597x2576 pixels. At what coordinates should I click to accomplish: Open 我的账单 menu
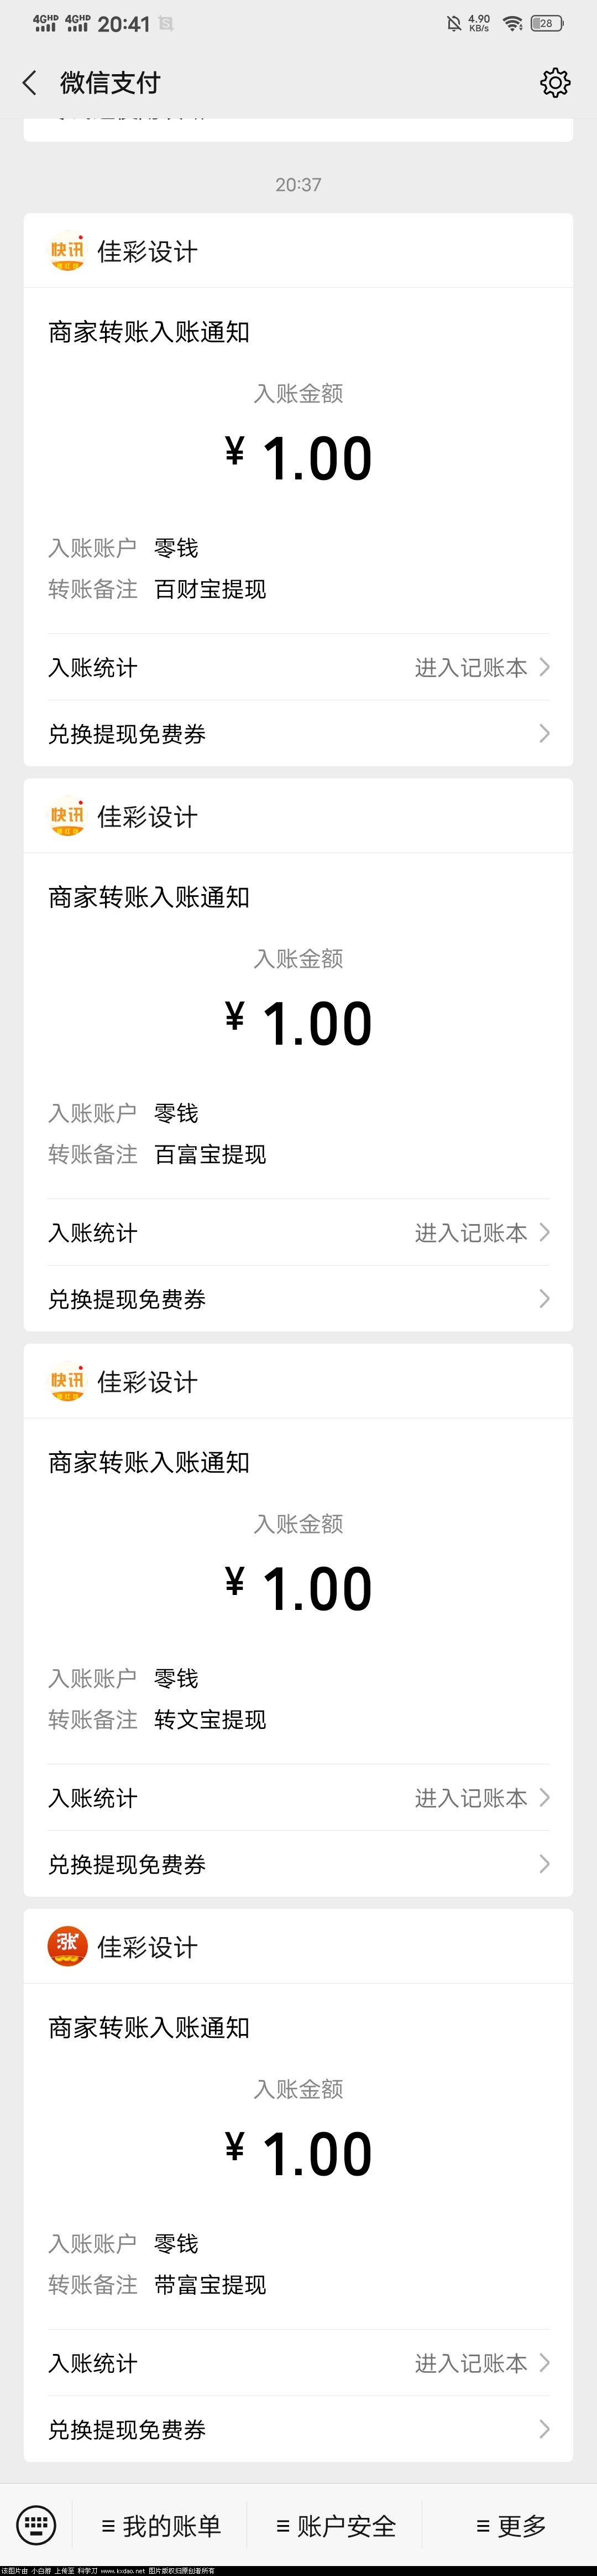161,2526
